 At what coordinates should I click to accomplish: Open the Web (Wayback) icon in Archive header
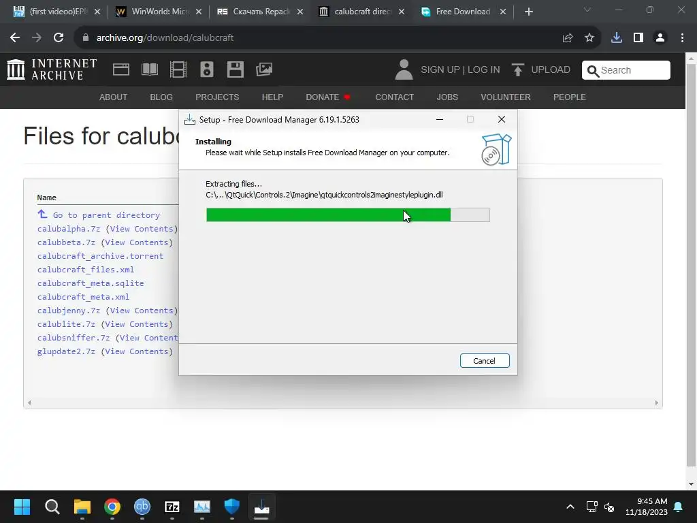[121, 69]
